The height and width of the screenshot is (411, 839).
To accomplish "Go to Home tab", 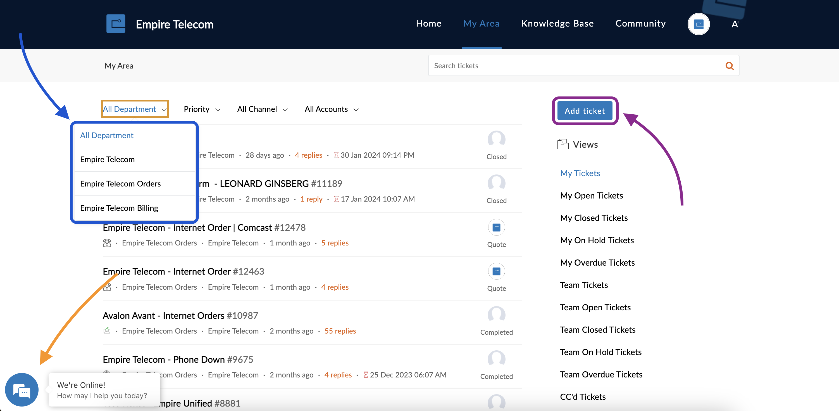I will (429, 23).
